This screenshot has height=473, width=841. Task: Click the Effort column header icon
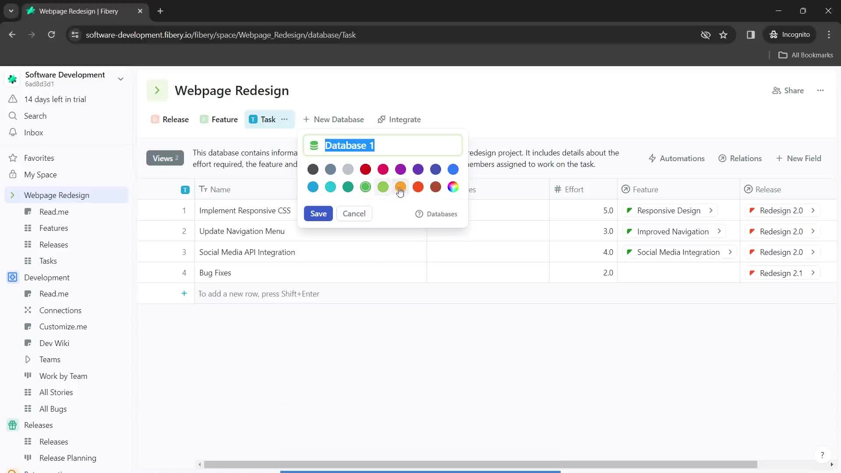558,190
